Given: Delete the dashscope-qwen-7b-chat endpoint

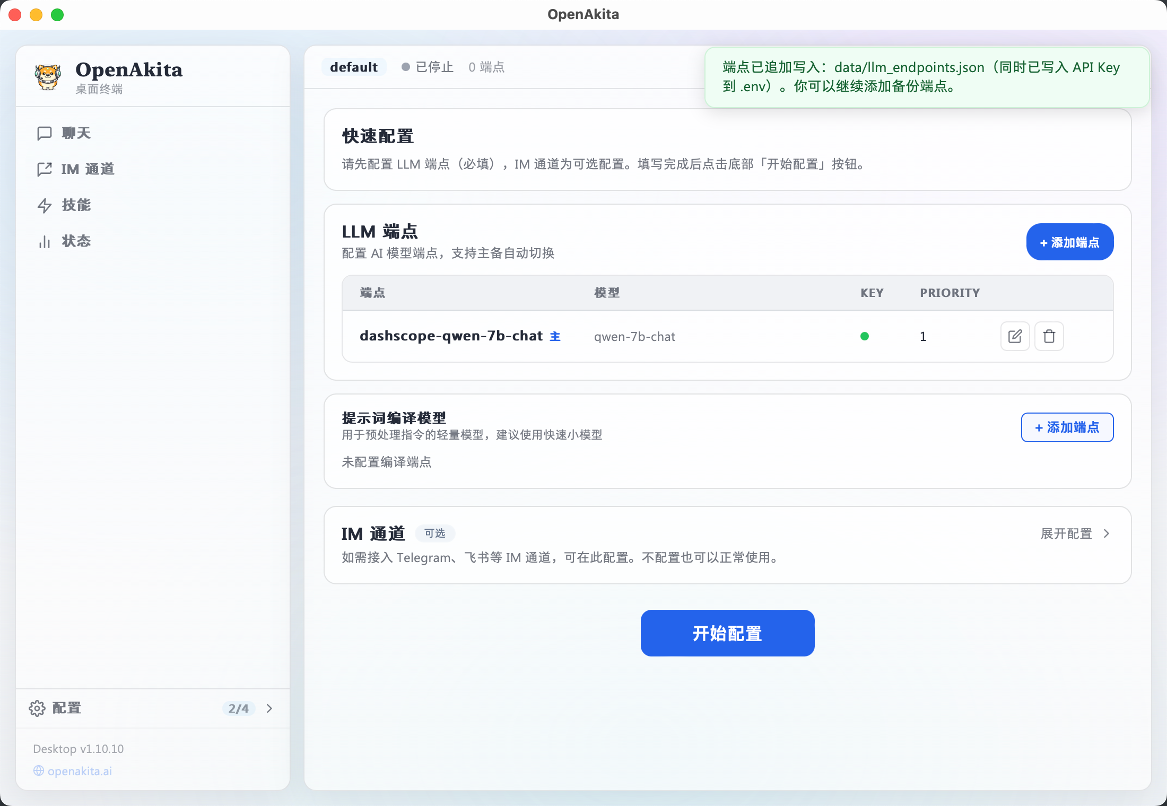Looking at the screenshot, I should click(1049, 336).
